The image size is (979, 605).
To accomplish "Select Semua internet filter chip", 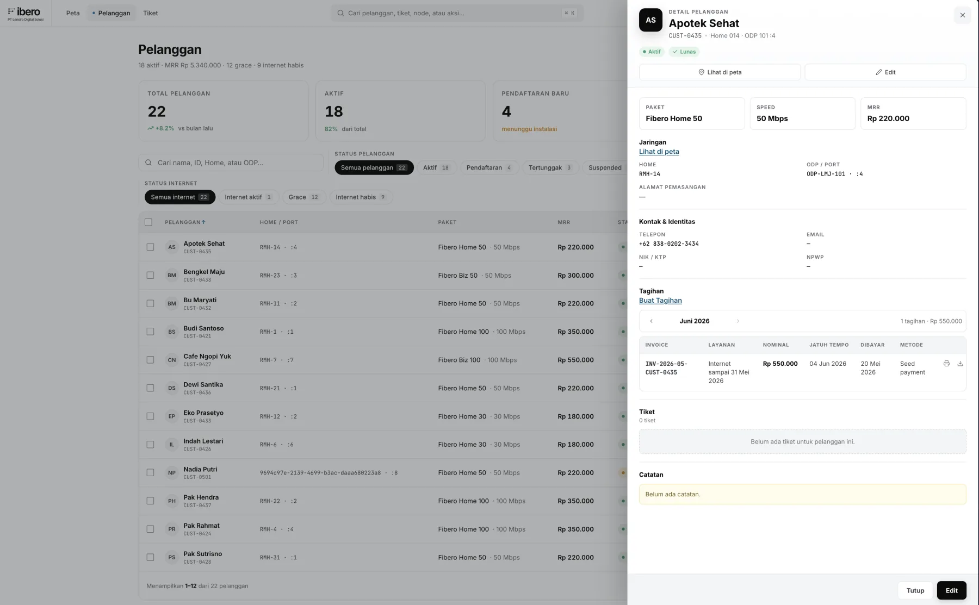I will click(180, 197).
